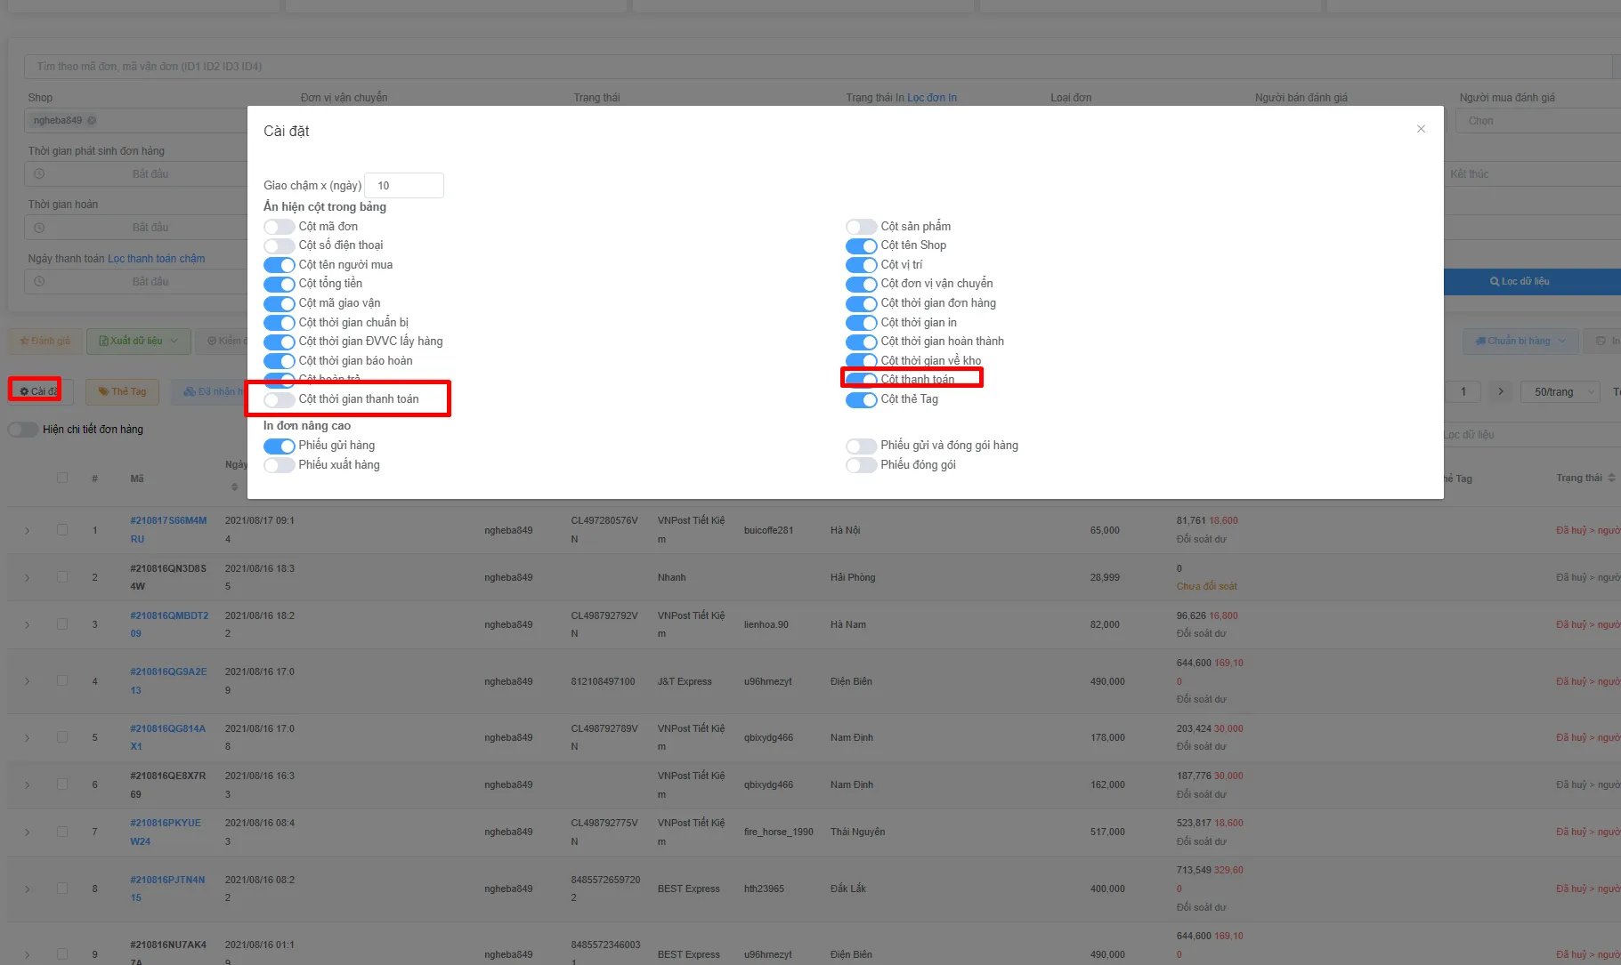Toggle Cột thời gian hoàn thành

861,342
